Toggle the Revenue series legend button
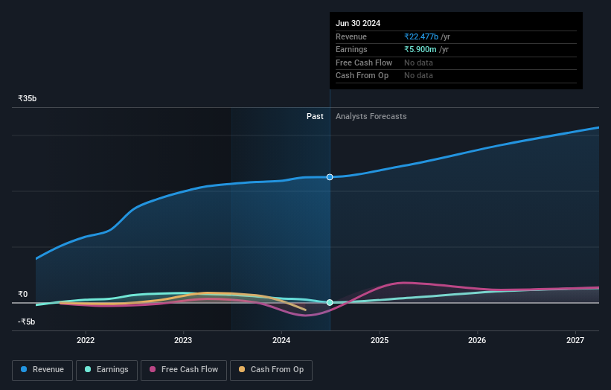 coord(42,370)
